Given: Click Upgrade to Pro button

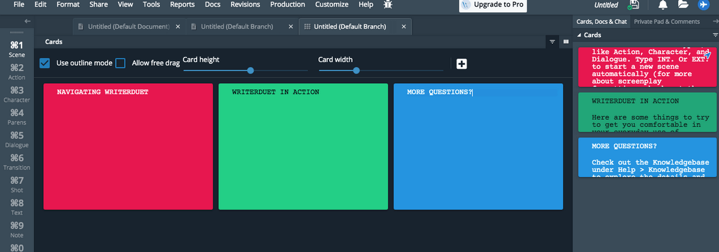Looking at the screenshot, I should click(493, 5).
